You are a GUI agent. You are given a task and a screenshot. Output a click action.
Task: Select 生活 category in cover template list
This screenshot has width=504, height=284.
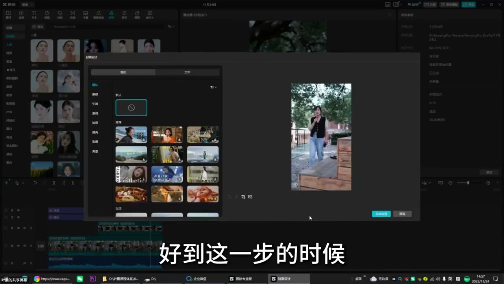coord(95,104)
